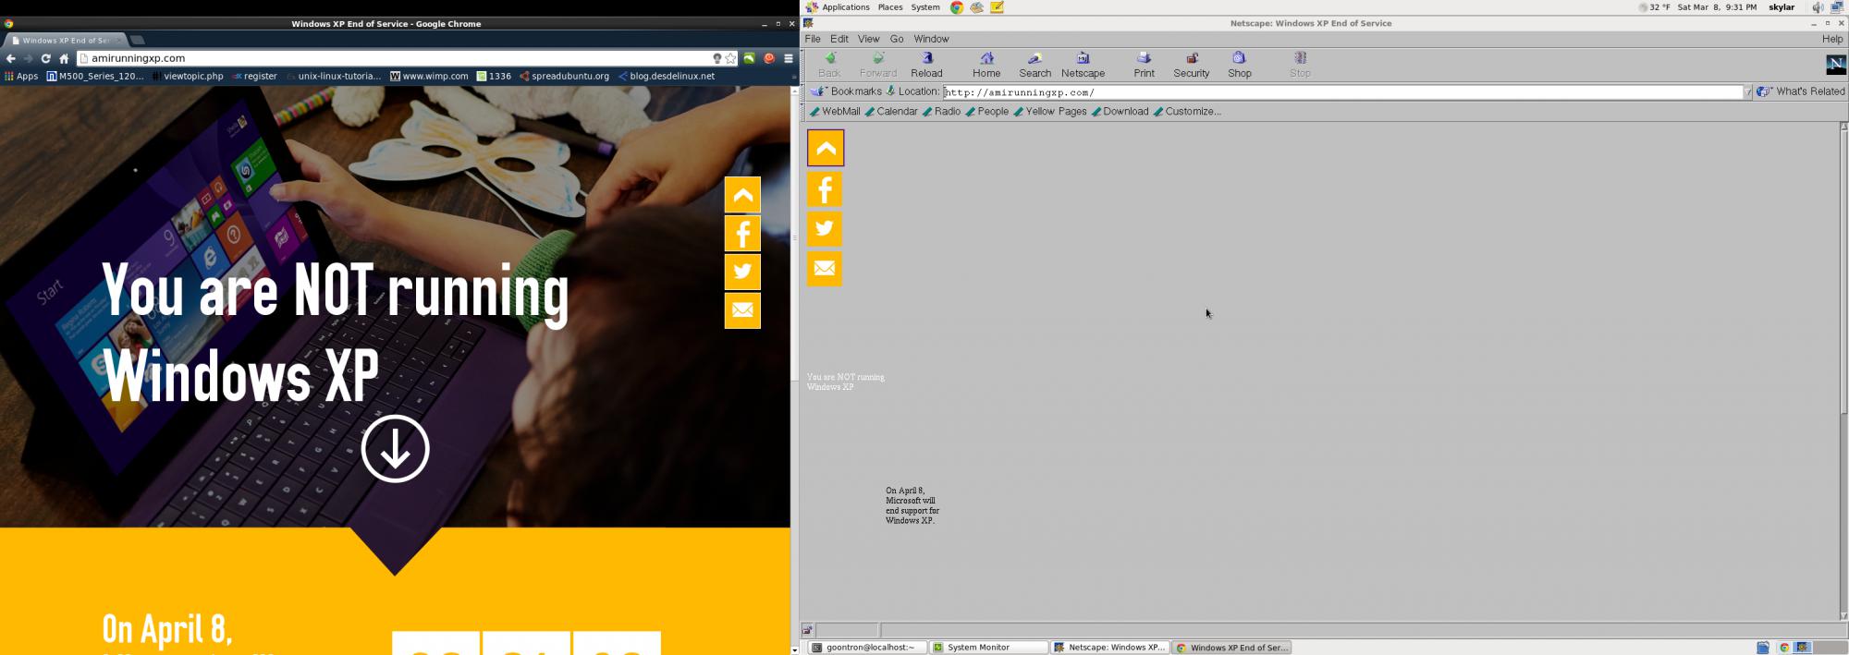This screenshot has height=655, width=1849.
Task: Open the Chrome home page button
Action: pyautogui.click(x=64, y=58)
